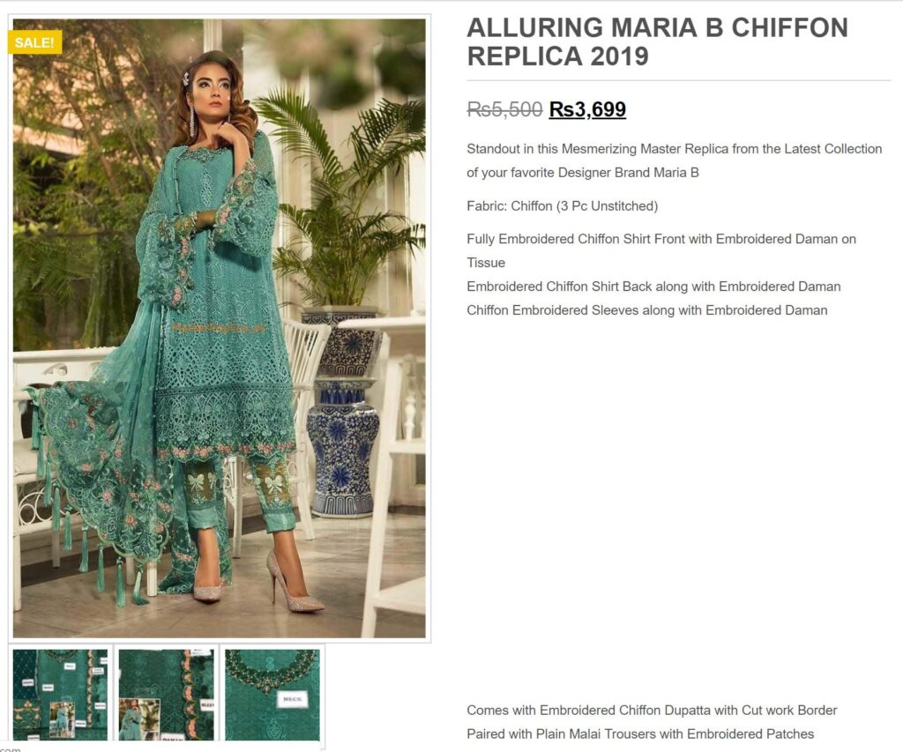Click 'Paired with Plain Malai Trousers' line
Viewport: 903px width, 752px height.
(x=640, y=734)
